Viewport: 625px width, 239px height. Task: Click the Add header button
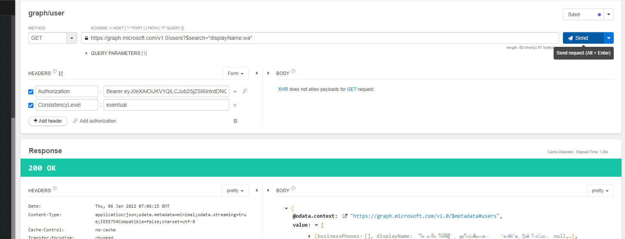[48, 121]
